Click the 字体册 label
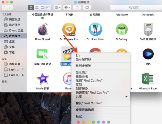Screen dimensions: 162x124 (x=69, y=15)
